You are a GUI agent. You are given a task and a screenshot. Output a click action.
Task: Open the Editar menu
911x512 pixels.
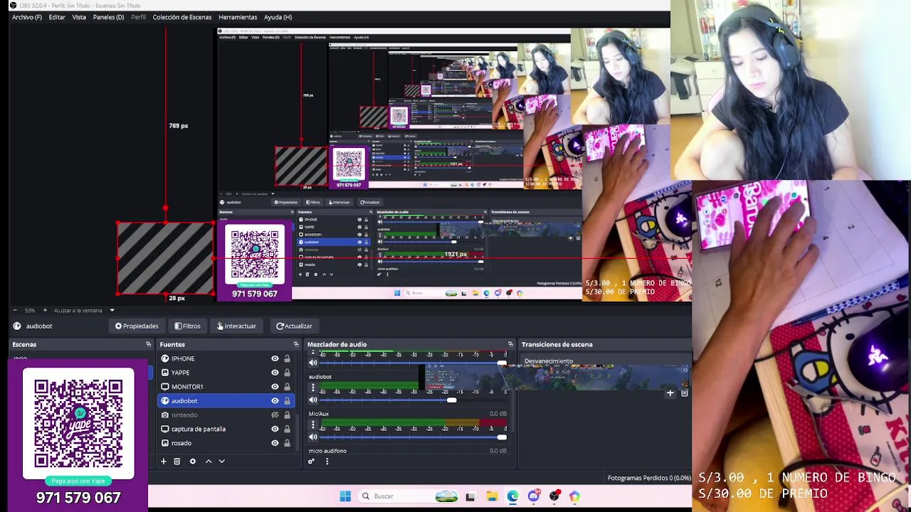[x=57, y=17]
